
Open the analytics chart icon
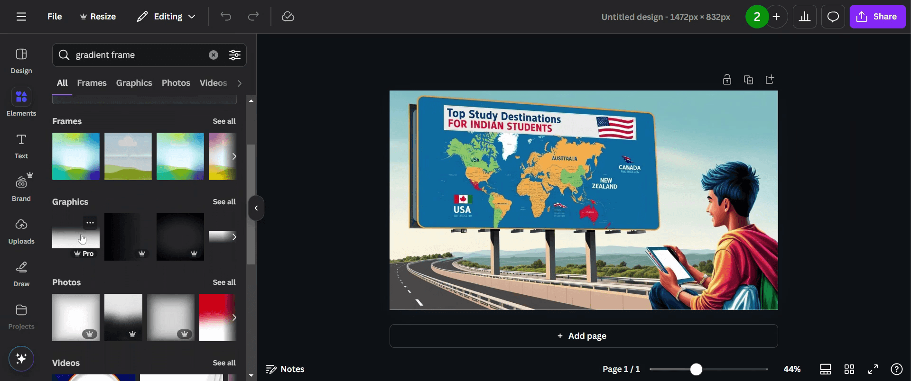pyautogui.click(x=805, y=17)
